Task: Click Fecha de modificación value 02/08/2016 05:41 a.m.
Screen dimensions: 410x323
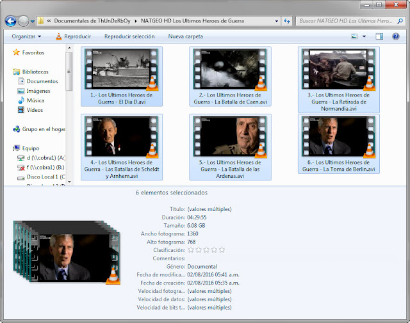Action: (x=213, y=274)
